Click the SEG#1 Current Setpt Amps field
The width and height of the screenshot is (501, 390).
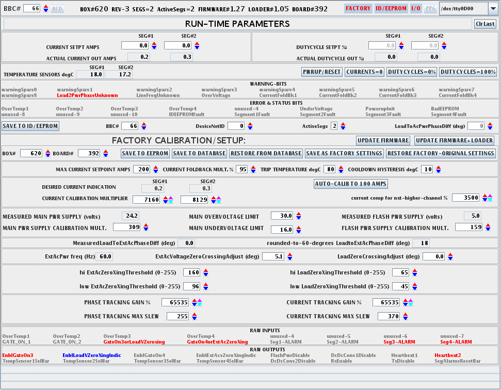pyautogui.click(x=135, y=46)
